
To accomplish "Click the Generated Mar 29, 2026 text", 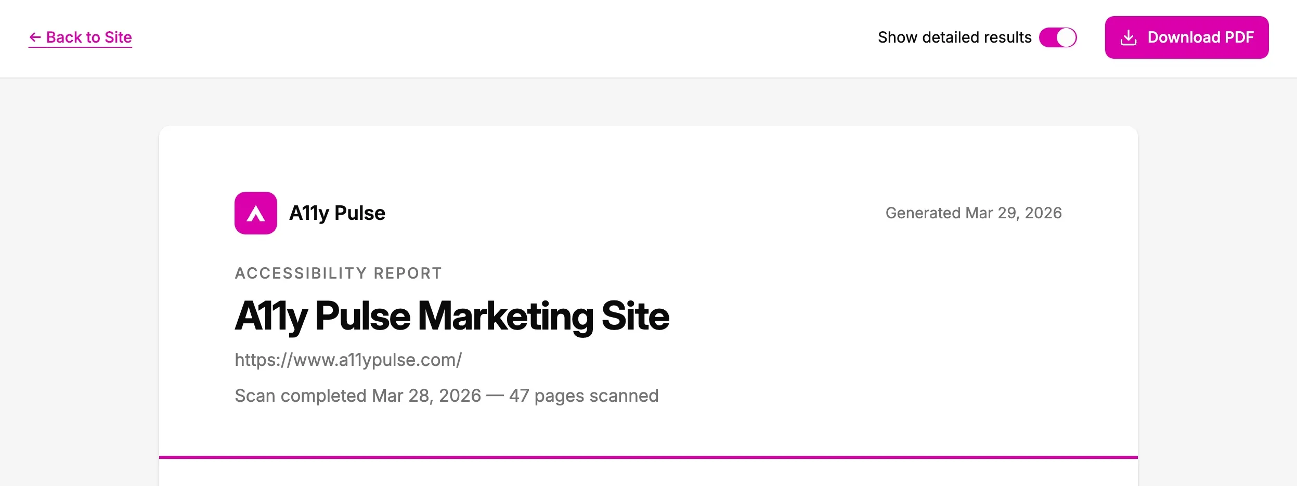I will point(974,213).
